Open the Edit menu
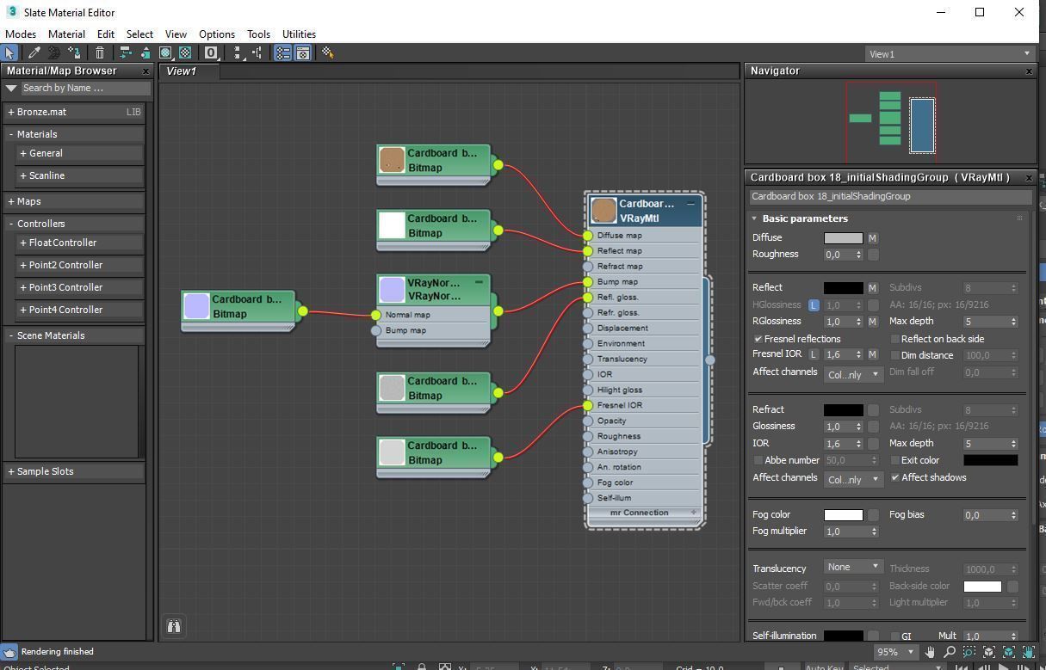 [106, 34]
